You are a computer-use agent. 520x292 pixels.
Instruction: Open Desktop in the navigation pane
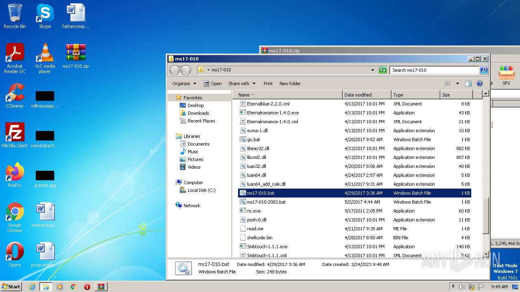(195, 105)
